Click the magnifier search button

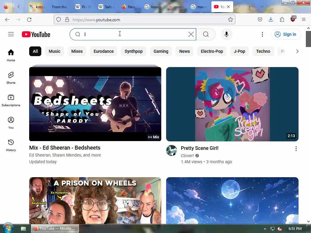click(x=206, y=34)
